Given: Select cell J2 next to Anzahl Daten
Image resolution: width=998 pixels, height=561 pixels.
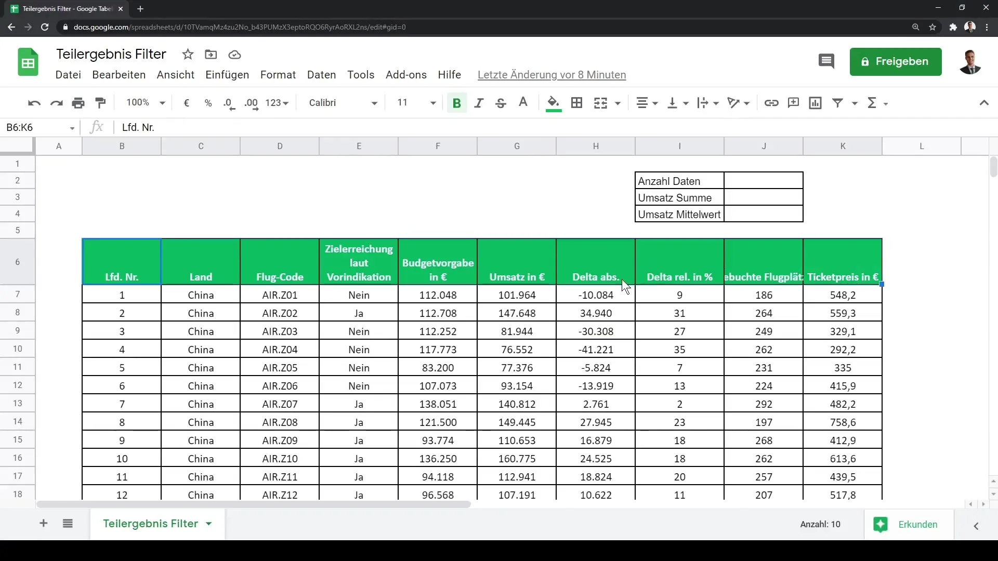Looking at the screenshot, I should pos(764,181).
